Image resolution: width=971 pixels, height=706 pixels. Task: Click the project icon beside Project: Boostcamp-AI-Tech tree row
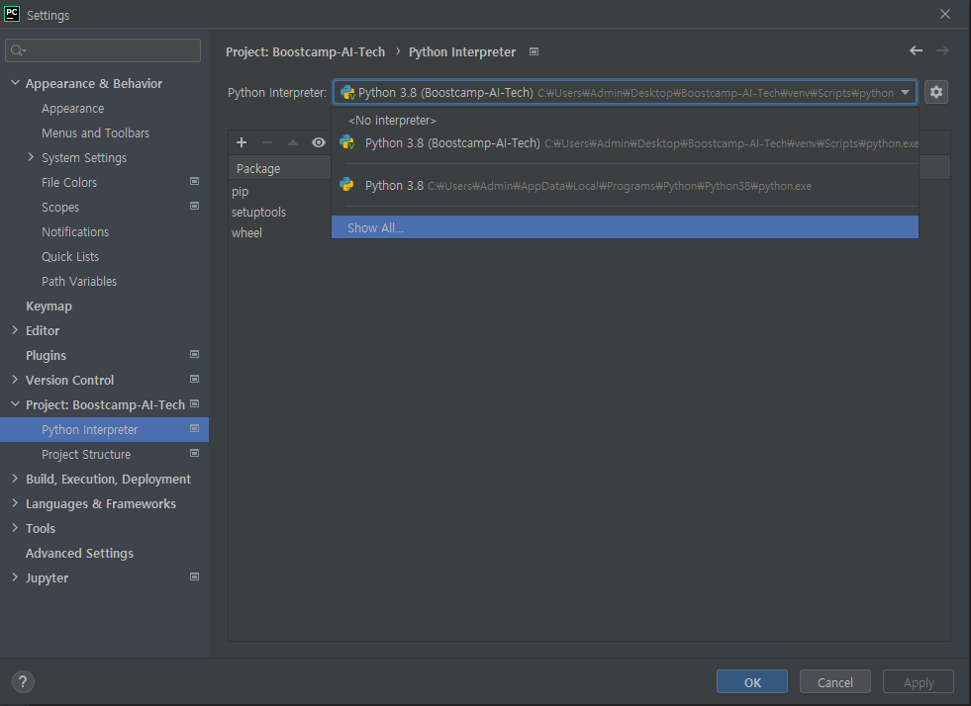coord(194,404)
